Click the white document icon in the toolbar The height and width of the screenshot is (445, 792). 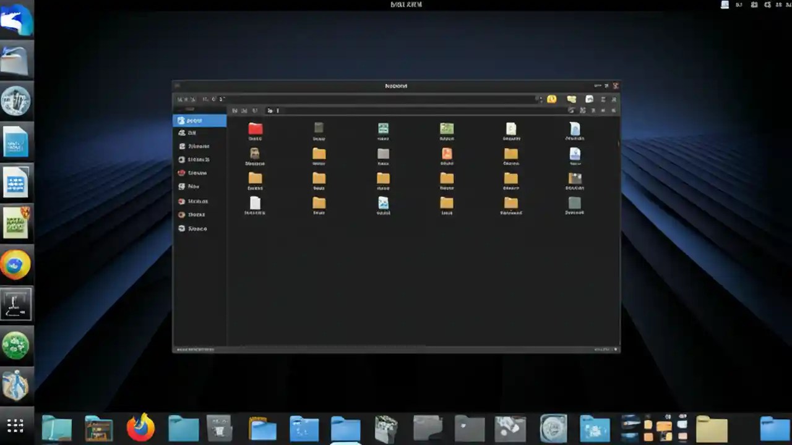coord(589,99)
